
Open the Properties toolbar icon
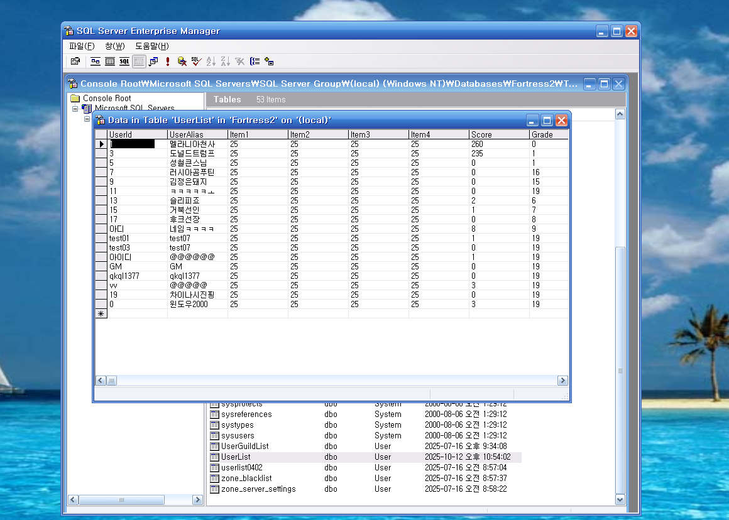75,62
